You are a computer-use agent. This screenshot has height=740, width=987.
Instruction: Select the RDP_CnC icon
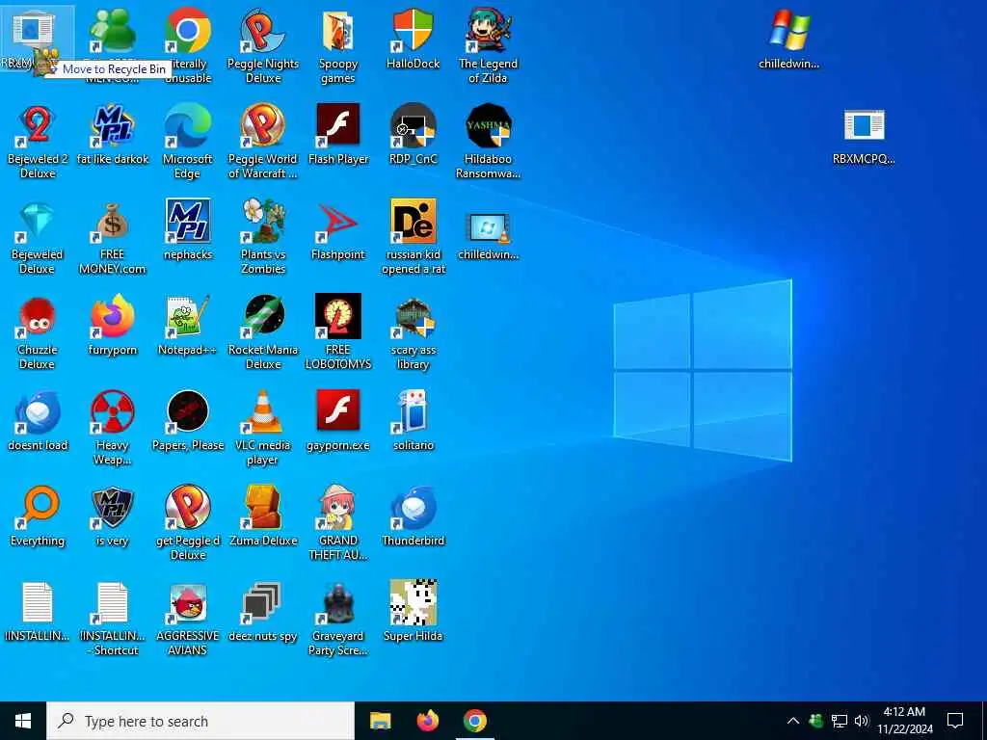(x=413, y=125)
